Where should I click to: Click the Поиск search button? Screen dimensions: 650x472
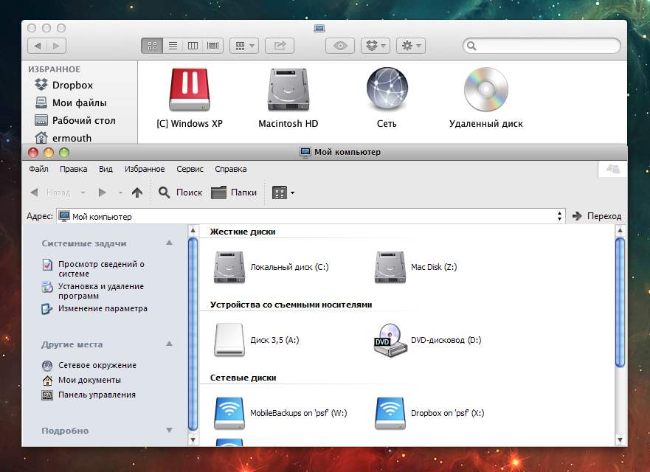click(180, 192)
